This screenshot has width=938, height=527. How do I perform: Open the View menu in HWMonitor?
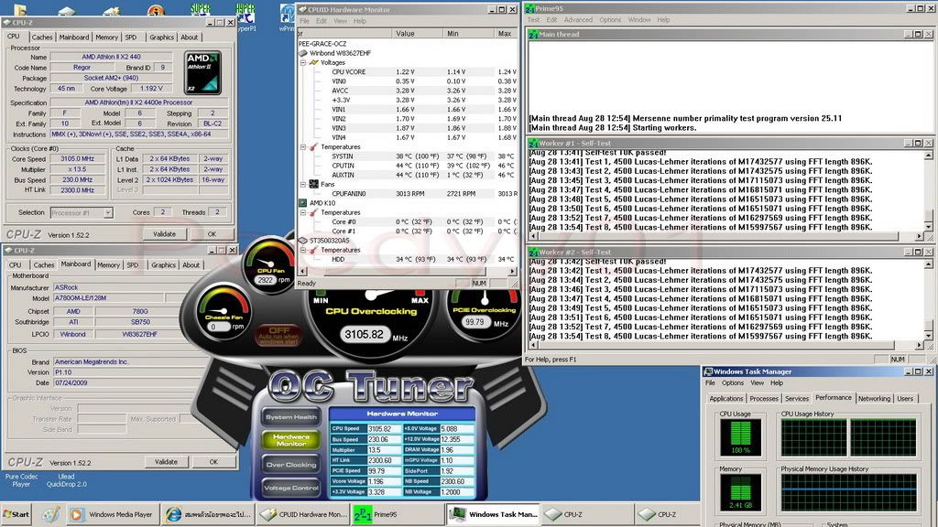click(340, 21)
